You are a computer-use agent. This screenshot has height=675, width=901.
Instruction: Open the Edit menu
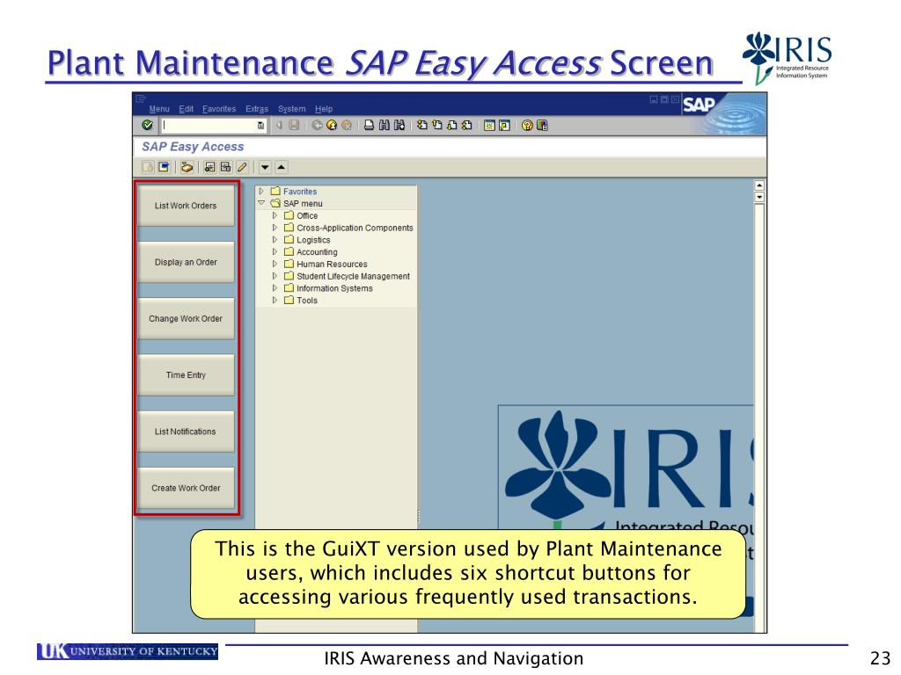187,109
